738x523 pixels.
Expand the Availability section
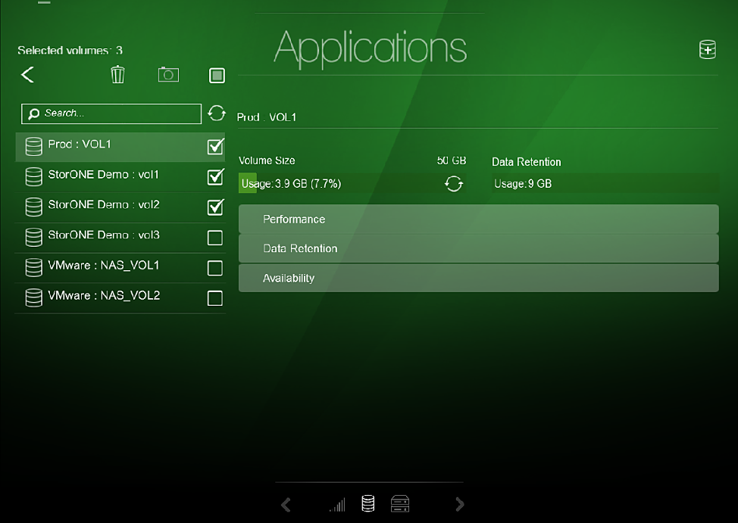[478, 279]
